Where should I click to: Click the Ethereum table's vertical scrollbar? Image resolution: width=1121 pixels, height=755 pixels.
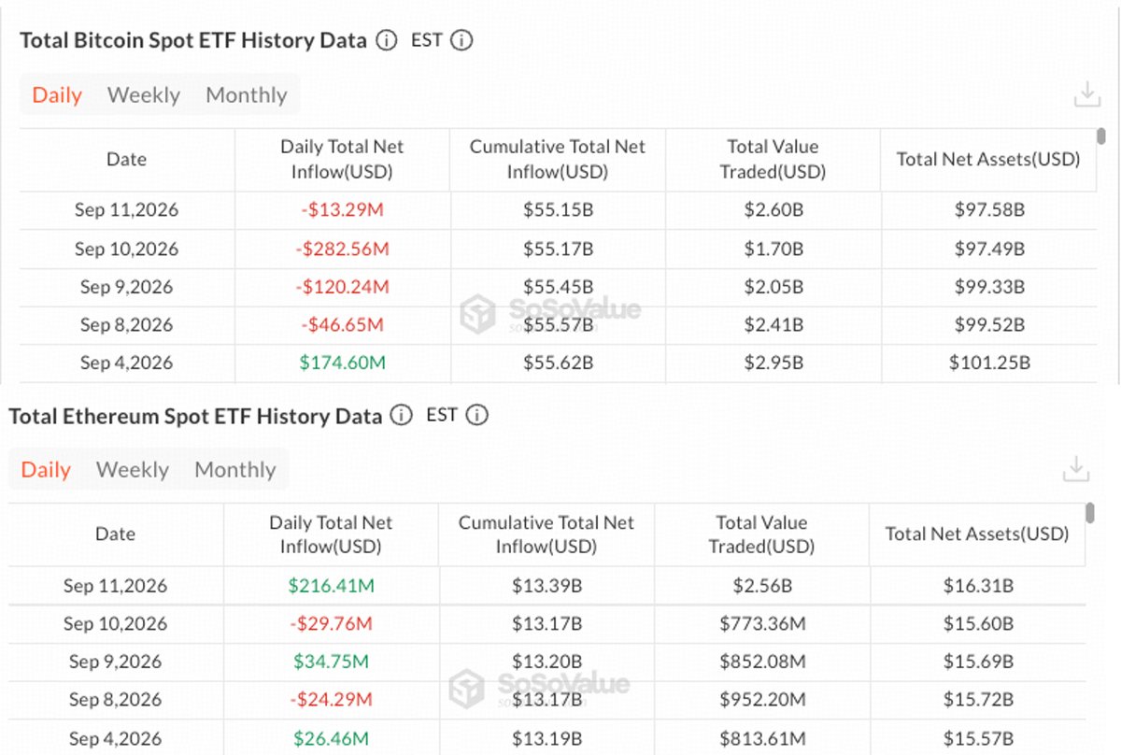pos(1089,512)
